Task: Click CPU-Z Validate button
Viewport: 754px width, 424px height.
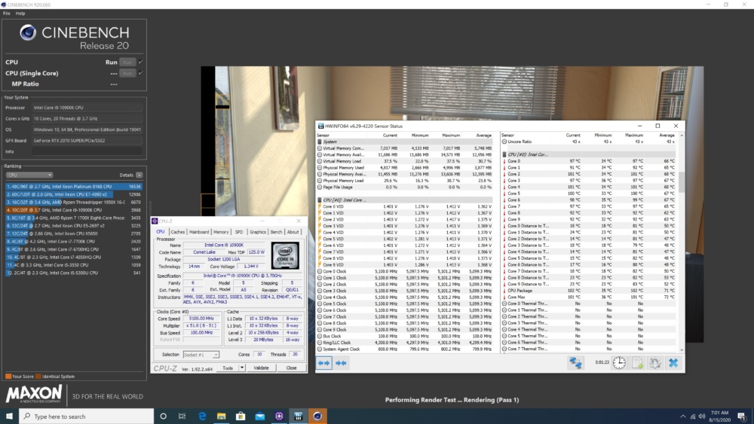Action: tap(261, 368)
